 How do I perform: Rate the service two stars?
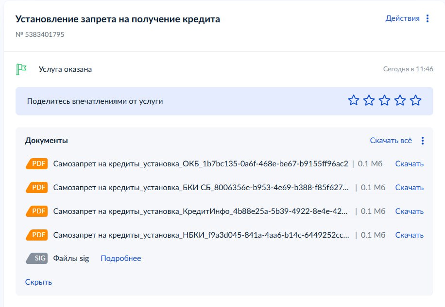tap(369, 100)
